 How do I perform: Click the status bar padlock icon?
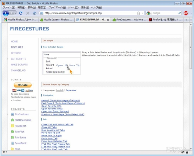187,152
